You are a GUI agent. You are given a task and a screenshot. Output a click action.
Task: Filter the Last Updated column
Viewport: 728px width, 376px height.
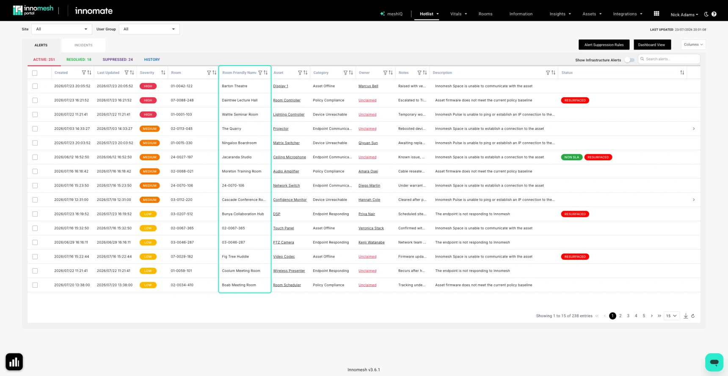point(127,73)
